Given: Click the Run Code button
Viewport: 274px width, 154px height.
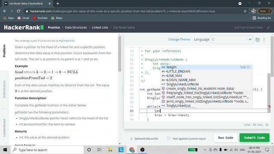Looking at the screenshot, I should click(x=226, y=138).
